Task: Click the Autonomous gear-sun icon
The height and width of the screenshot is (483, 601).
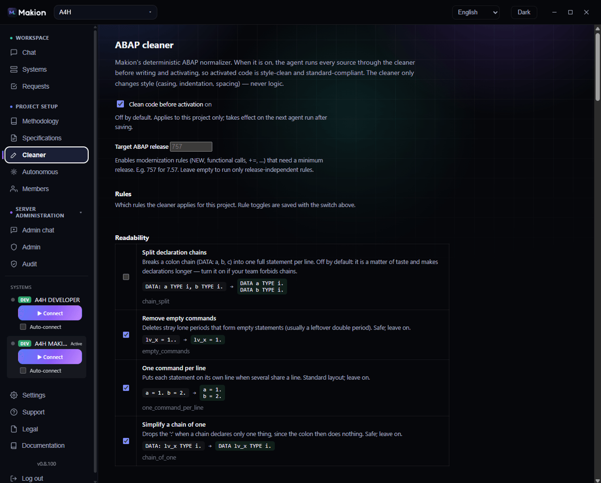Action: 14,172
